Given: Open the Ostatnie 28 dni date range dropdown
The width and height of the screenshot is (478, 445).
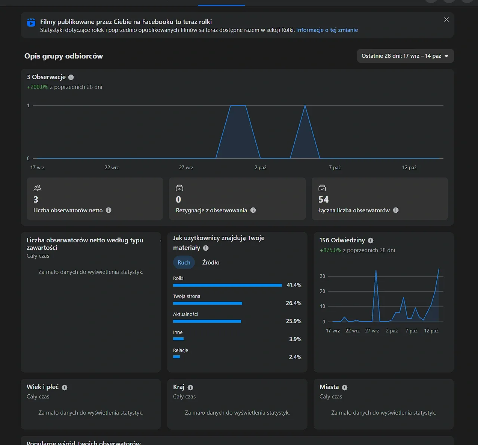Looking at the screenshot, I should (405, 56).
